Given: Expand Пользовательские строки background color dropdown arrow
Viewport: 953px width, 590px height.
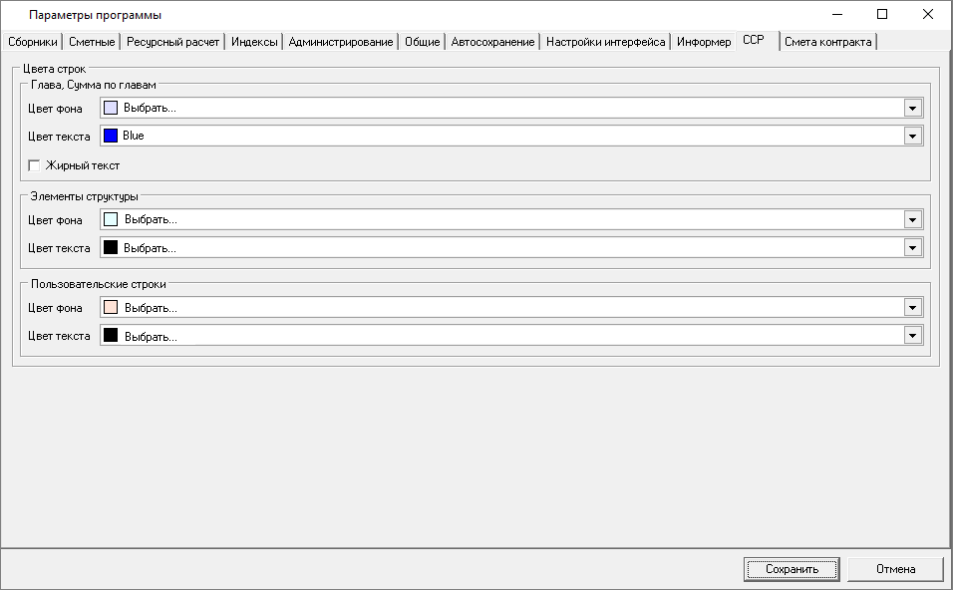Looking at the screenshot, I should 912,308.
